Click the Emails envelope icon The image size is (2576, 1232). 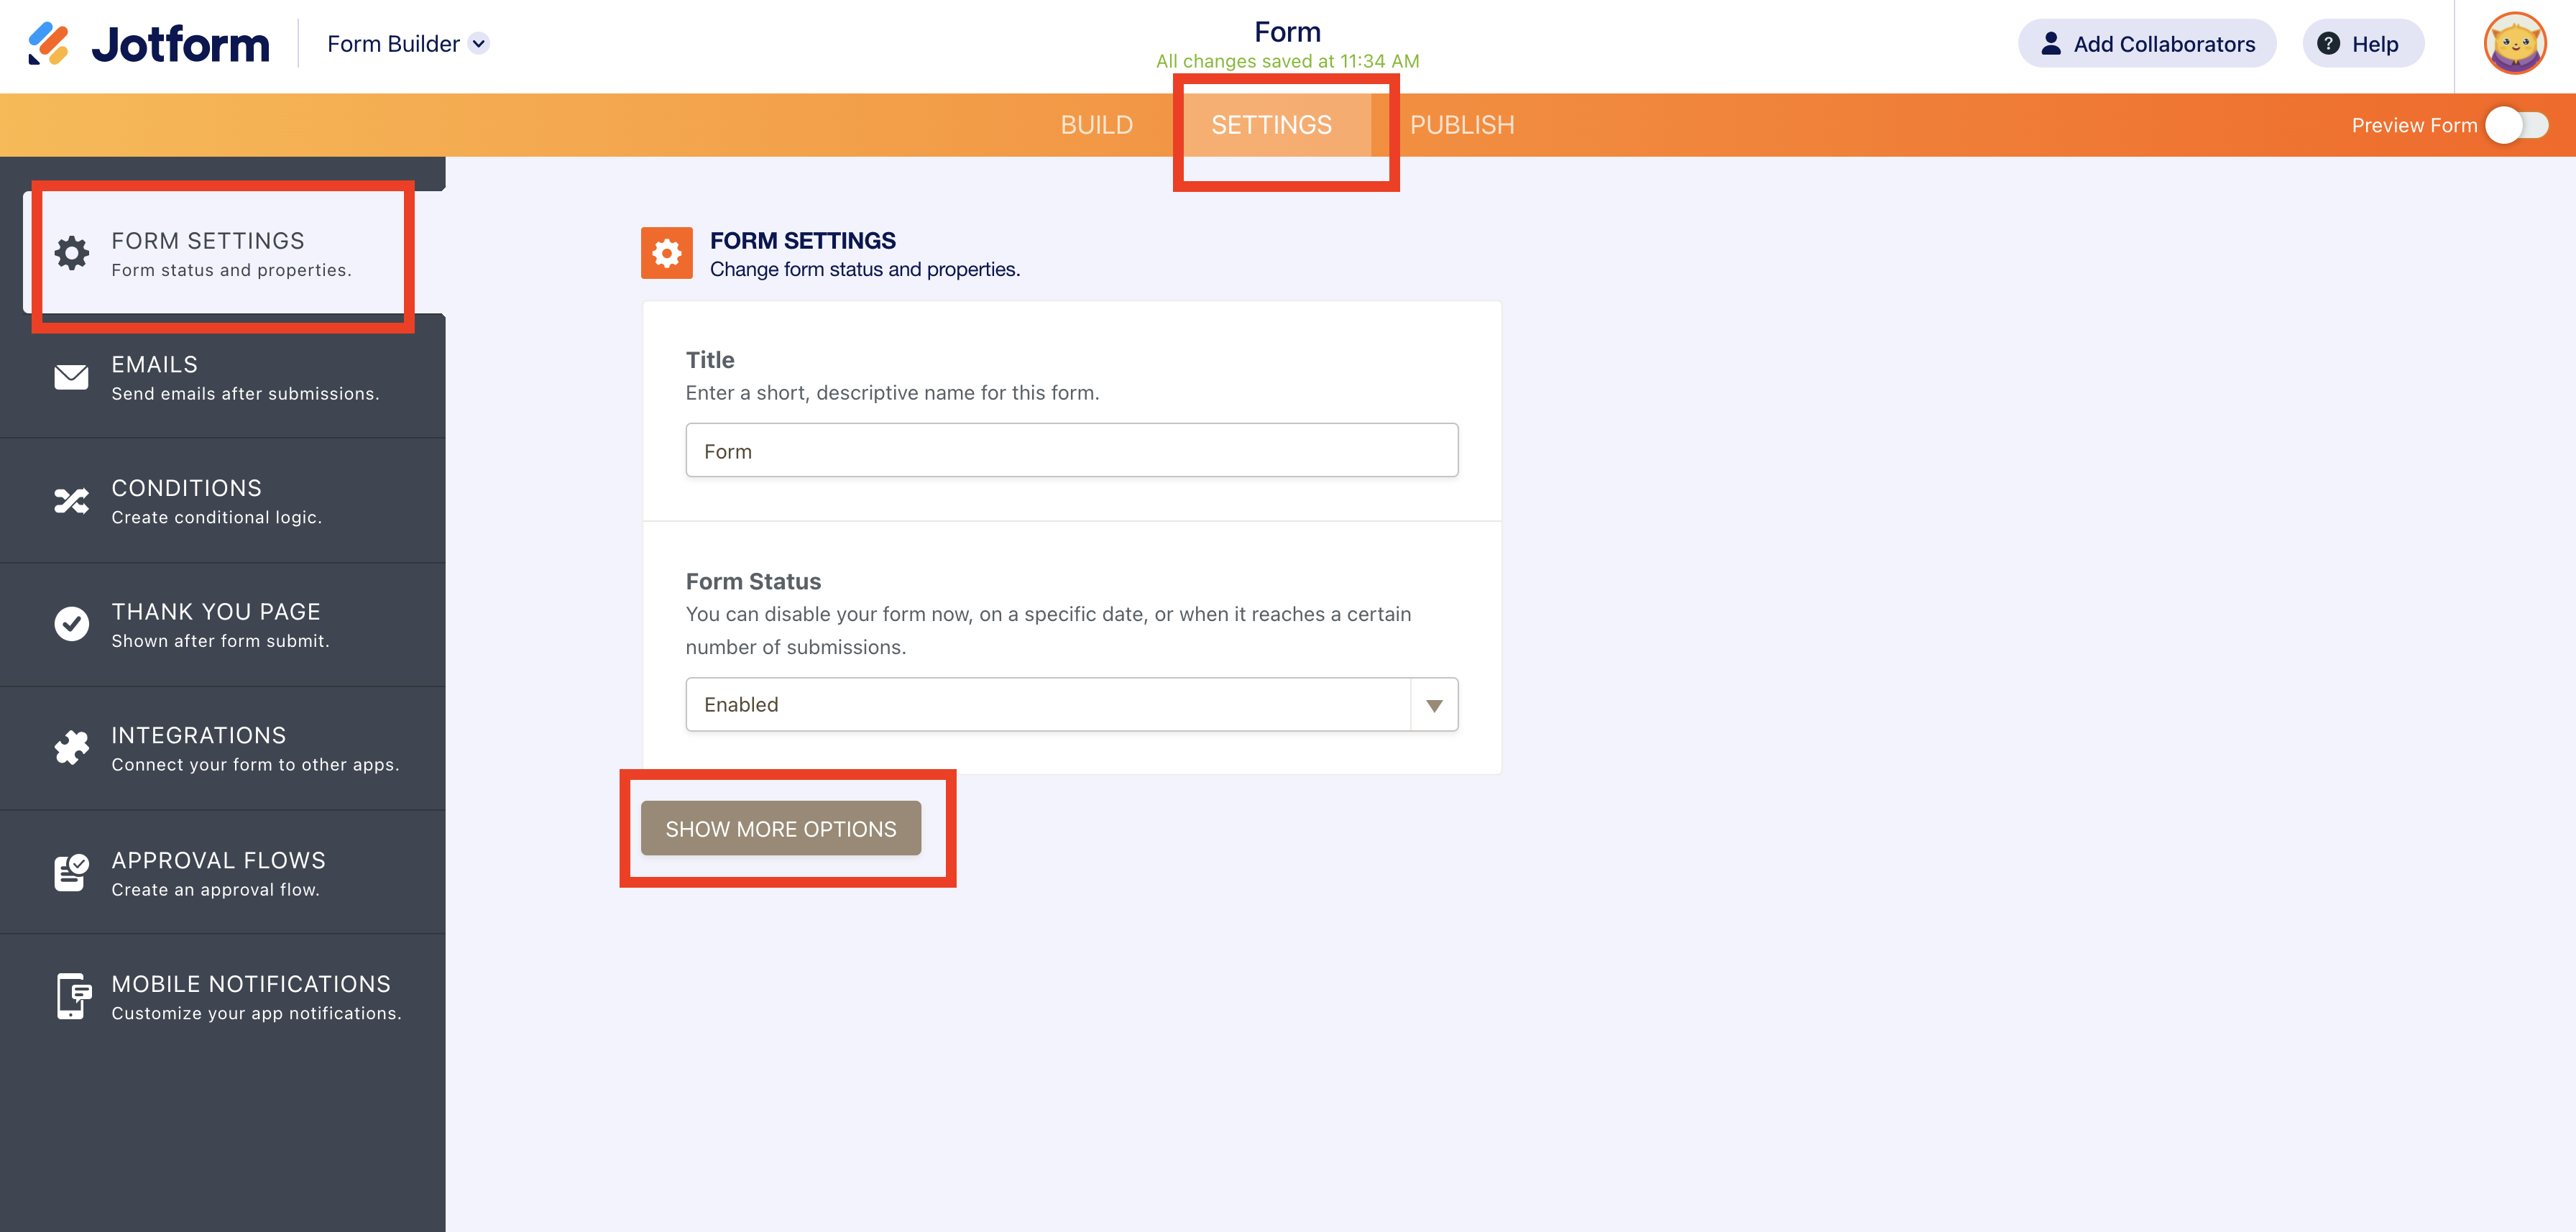coord(71,377)
